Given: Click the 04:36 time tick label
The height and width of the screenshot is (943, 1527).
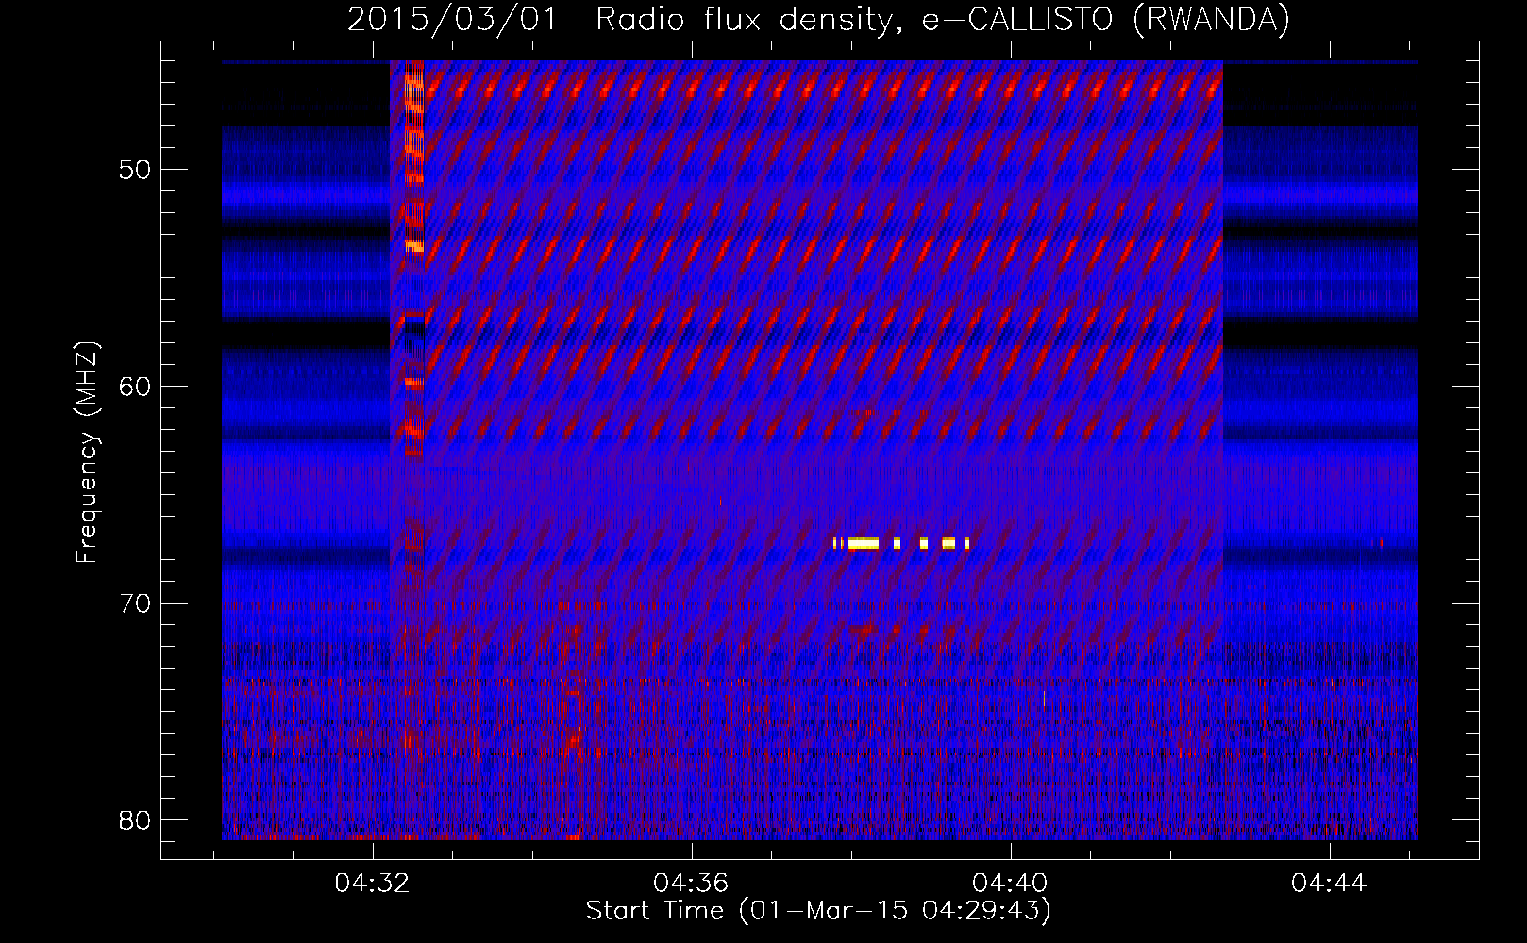Looking at the screenshot, I should point(691,884).
